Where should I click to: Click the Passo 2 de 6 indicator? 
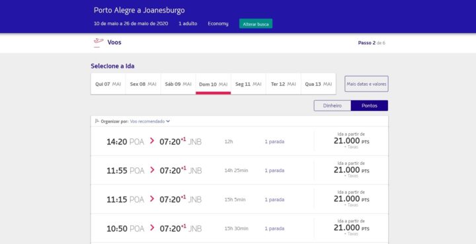(x=372, y=43)
